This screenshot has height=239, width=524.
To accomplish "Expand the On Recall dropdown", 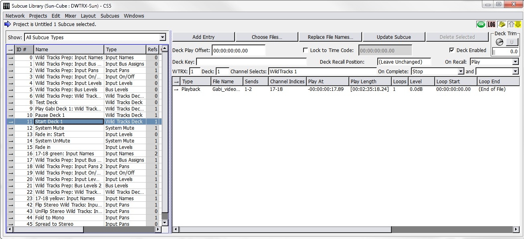I will pos(515,62).
